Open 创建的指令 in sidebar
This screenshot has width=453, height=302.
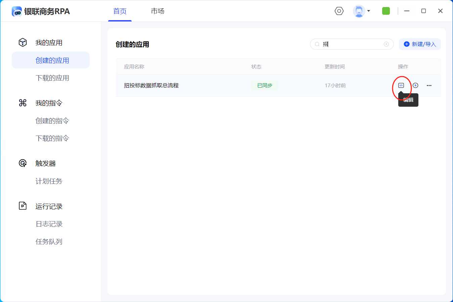(52, 121)
